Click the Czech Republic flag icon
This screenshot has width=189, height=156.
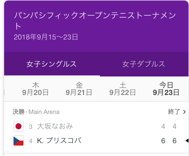[18, 141]
